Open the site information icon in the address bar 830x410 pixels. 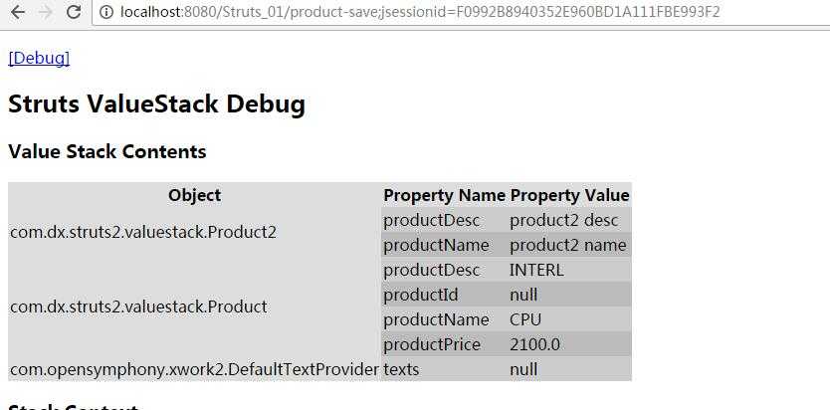[106, 12]
